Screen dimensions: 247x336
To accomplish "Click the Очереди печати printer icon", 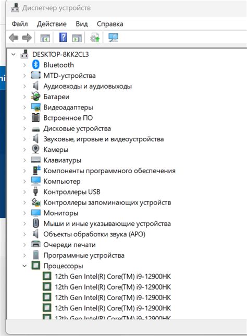I will coord(36,244).
